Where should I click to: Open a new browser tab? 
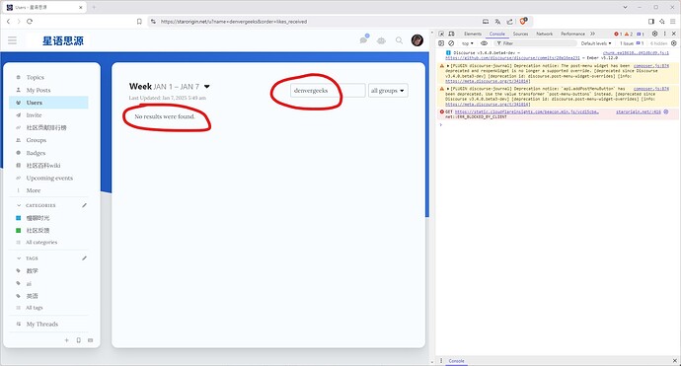(94, 7)
